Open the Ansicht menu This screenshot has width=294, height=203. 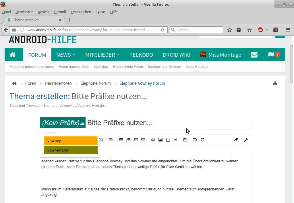point(44,12)
